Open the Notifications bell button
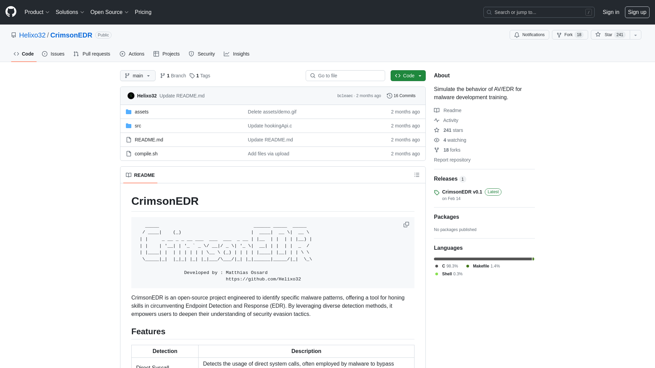Screen dimensions: 655x368 pos(529,35)
